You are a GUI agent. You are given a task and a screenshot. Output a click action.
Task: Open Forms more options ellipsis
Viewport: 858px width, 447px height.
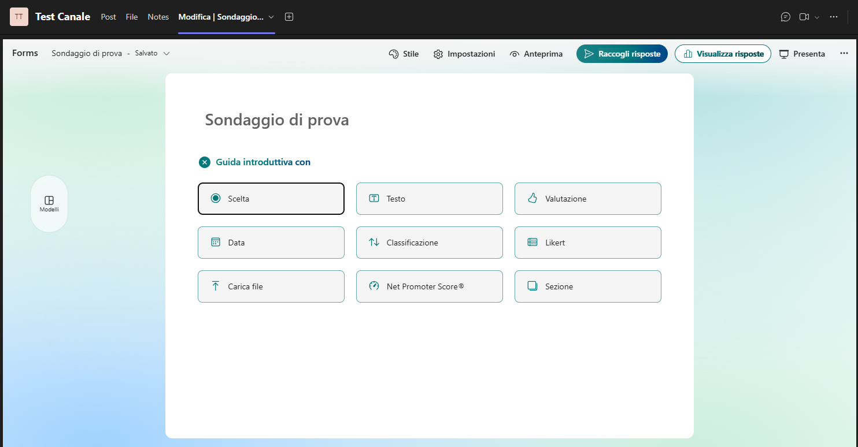click(x=844, y=53)
